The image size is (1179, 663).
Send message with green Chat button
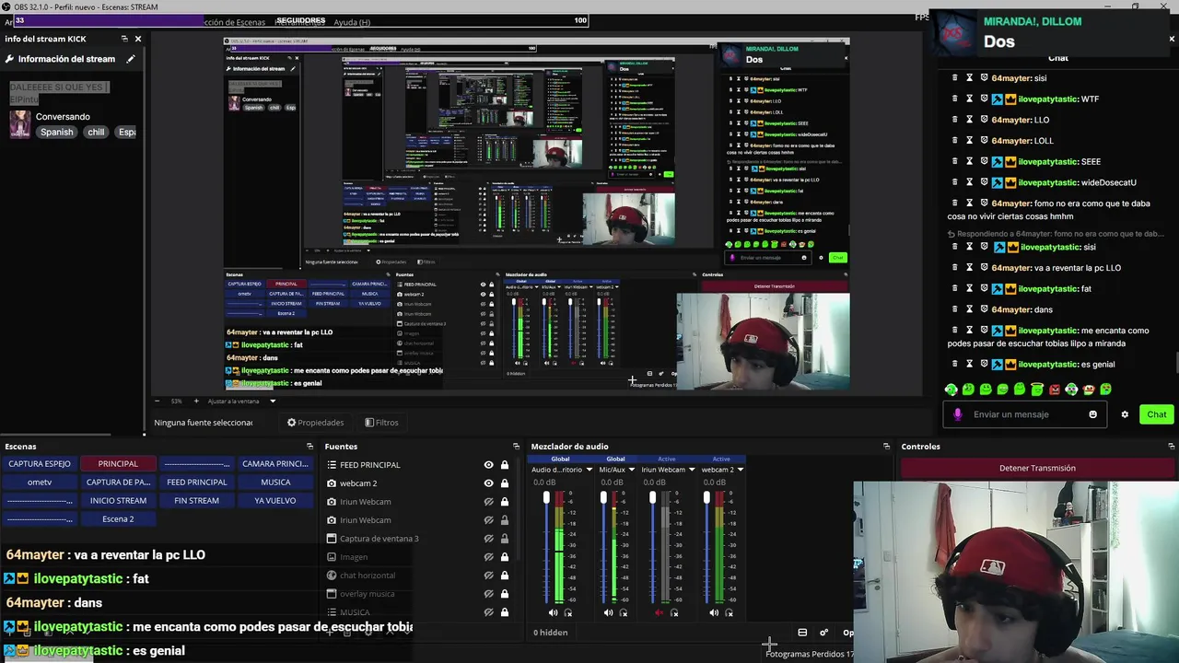[x=1157, y=414]
